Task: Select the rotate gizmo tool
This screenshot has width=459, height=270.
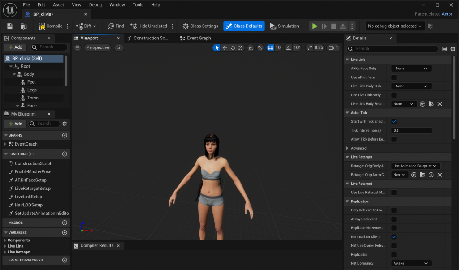Action: pos(233,47)
